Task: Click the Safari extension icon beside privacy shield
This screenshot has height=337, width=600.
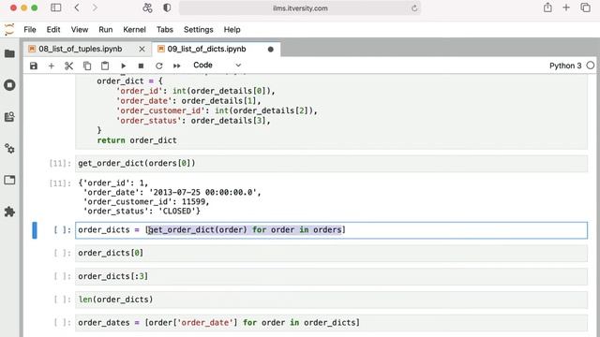Action: tap(147, 7)
